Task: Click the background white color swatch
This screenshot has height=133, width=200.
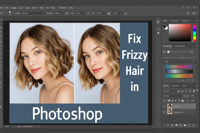Action: (x=166, y=28)
